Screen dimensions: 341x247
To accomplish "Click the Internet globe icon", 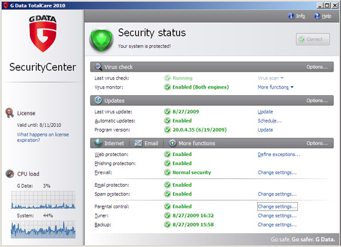I will [98, 143].
